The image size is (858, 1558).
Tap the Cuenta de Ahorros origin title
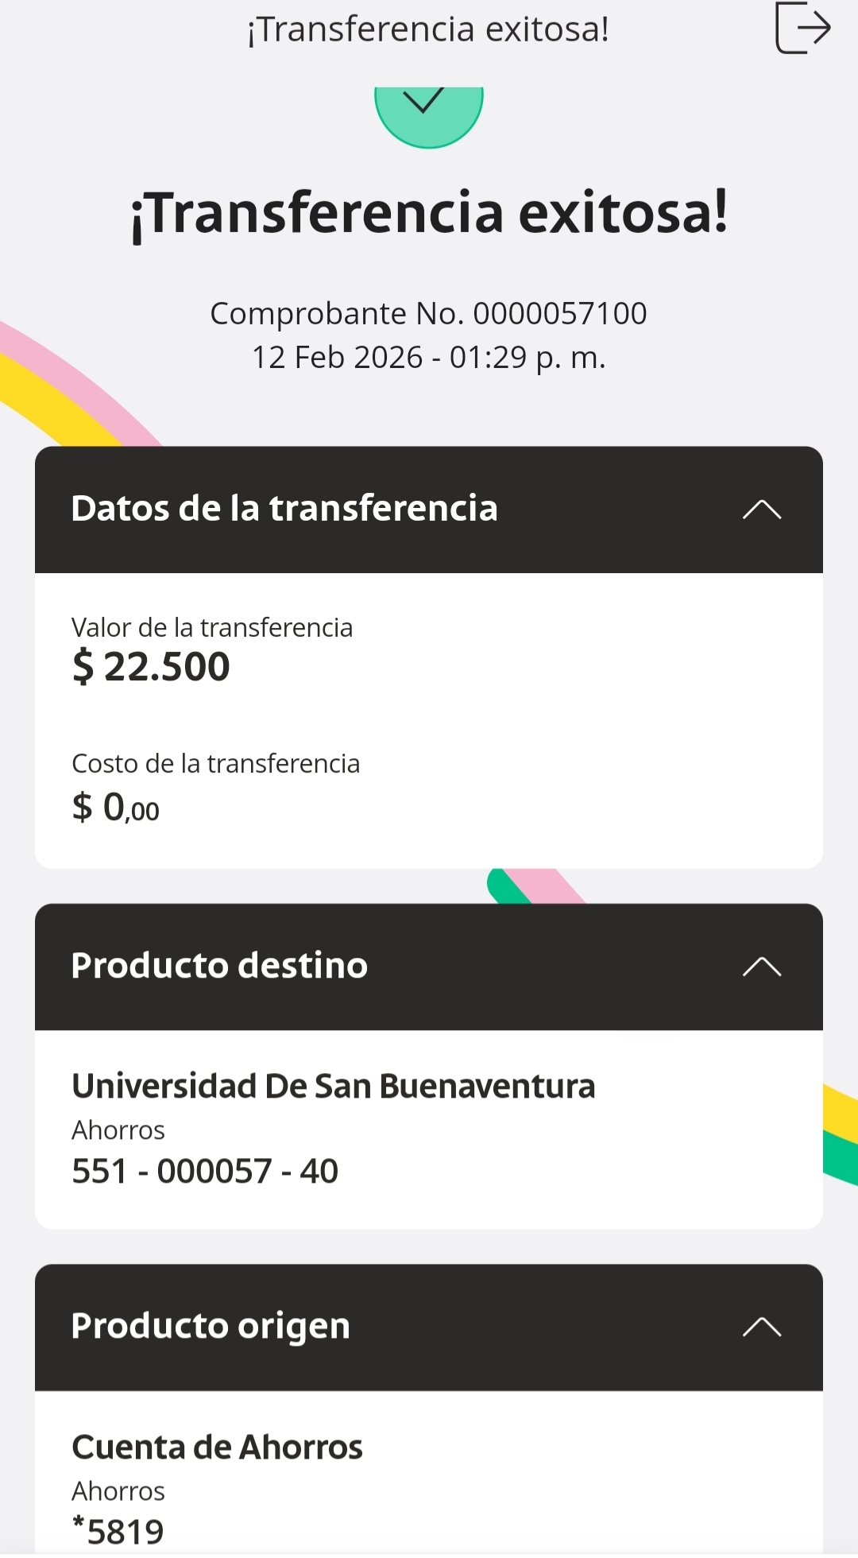[x=217, y=1448]
